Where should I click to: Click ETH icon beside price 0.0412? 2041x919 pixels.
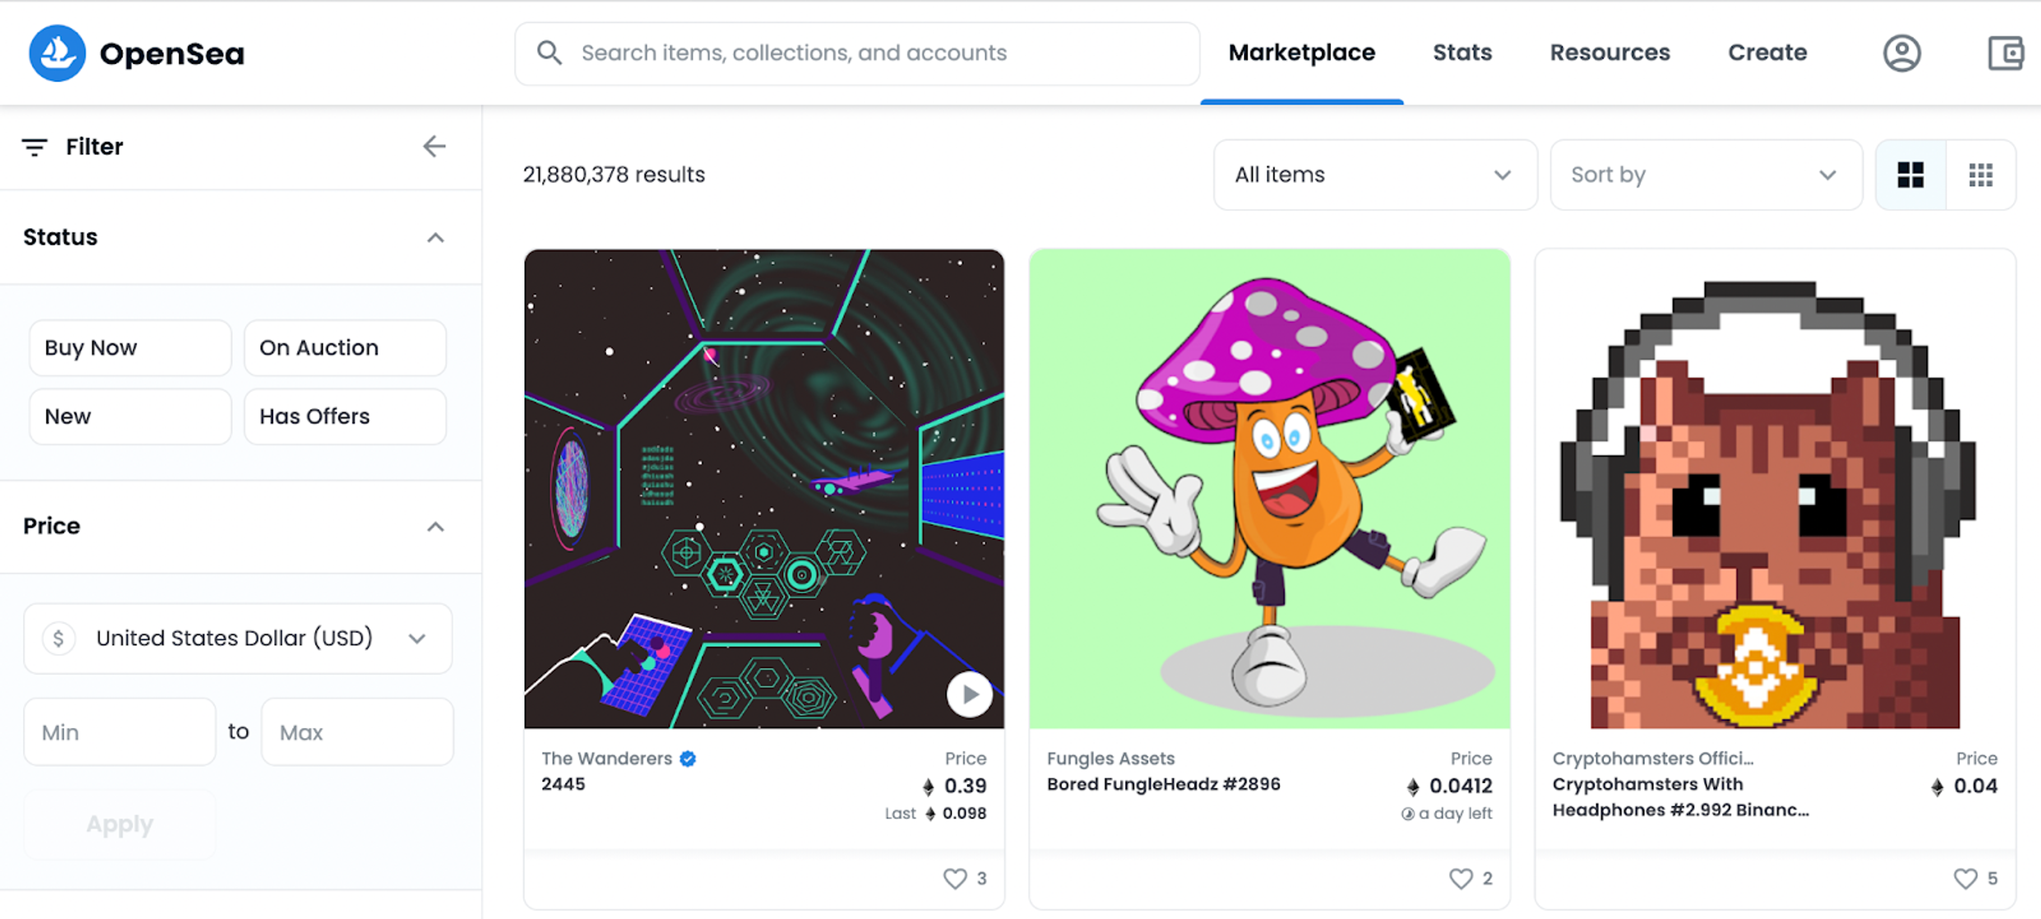point(1413,787)
